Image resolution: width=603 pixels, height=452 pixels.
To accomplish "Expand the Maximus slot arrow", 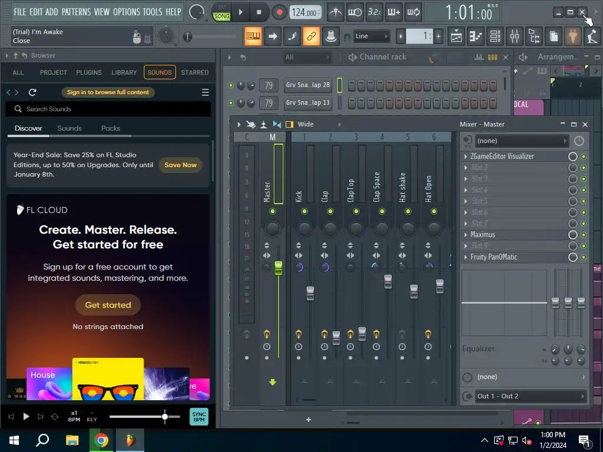I will [x=466, y=234].
